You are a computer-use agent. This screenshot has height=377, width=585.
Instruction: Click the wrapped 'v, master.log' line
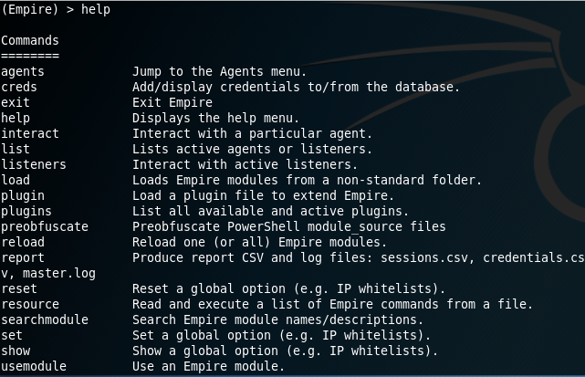[x=48, y=274]
